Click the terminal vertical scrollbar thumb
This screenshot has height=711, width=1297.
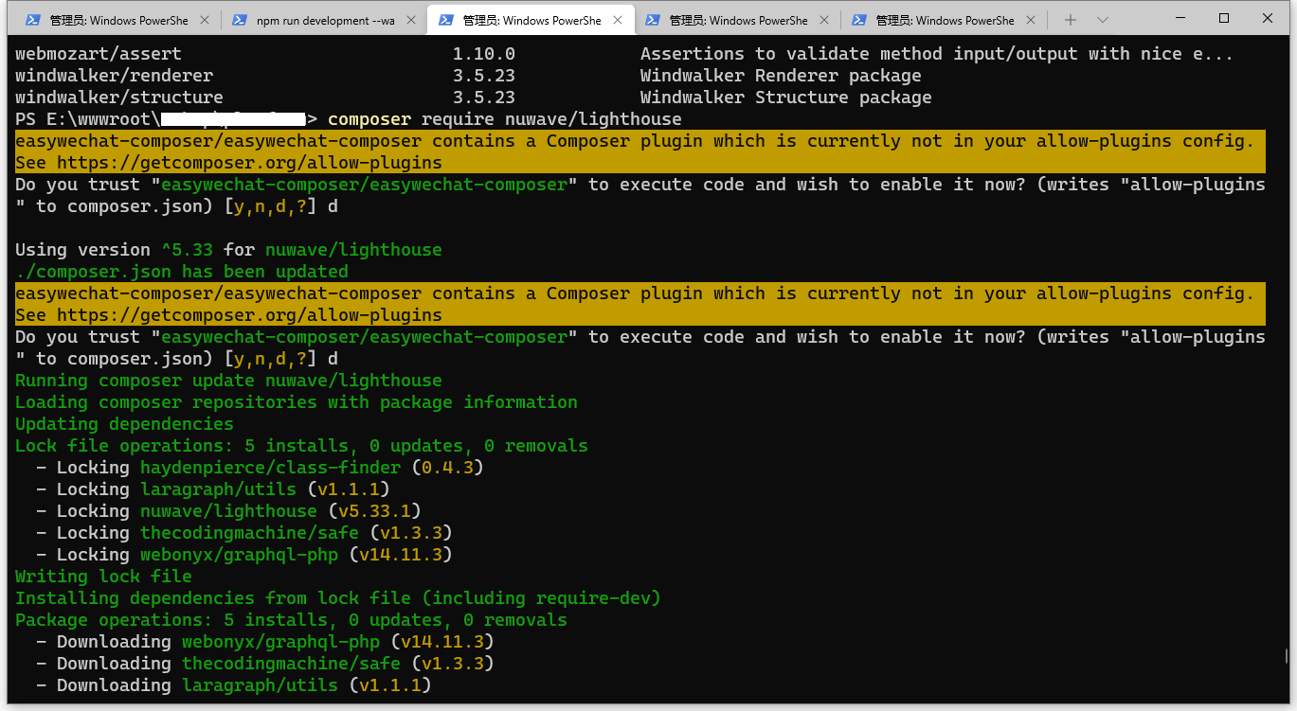pyautogui.click(x=1286, y=655)
